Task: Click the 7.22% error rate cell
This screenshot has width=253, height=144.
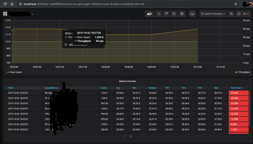Action: tap(238, 129)
